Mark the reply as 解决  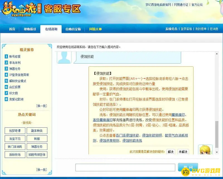pyautogui.click(x=171, y=152)
